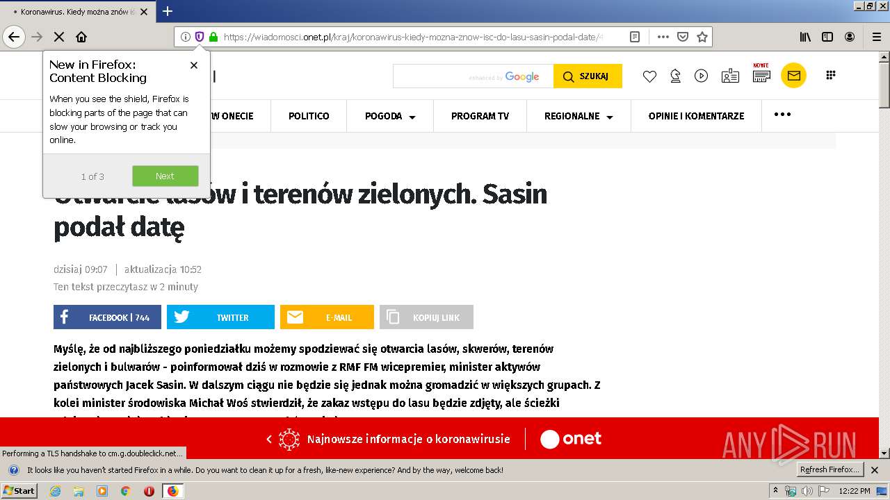Toggle reader view in address bar

click(635, 37)
